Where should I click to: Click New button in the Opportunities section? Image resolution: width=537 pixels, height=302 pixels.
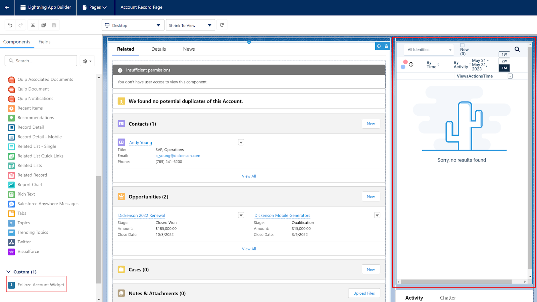[x=371, y=196]
